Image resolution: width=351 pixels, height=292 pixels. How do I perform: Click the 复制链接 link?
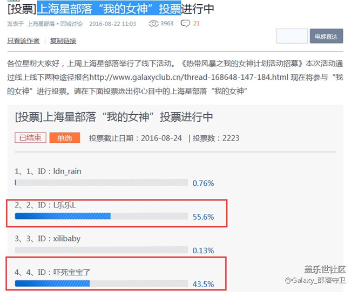click(63, 41)
